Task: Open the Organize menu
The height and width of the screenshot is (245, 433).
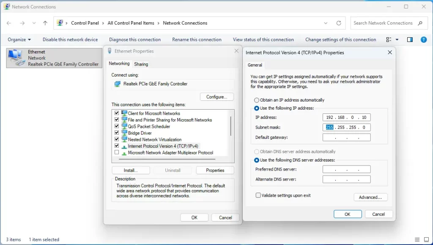Action: (19, 39)
